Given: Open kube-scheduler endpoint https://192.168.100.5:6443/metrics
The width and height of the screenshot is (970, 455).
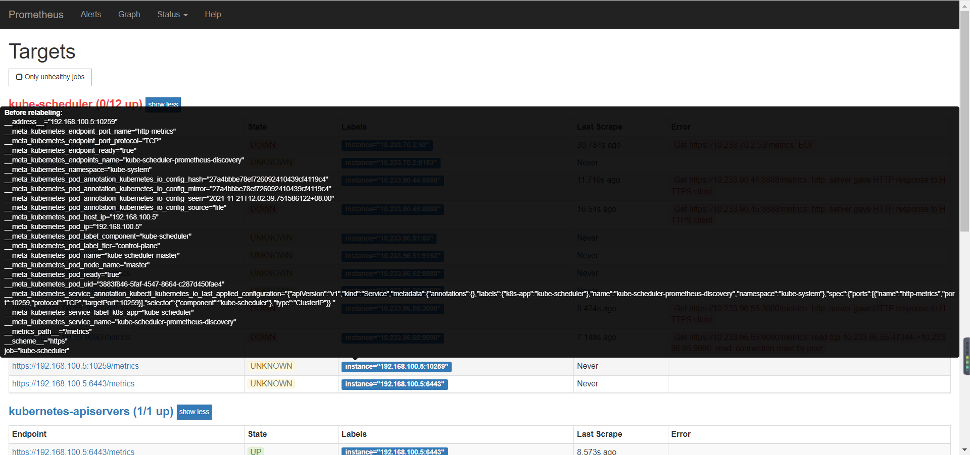Looking at the screenshot, I should (73, 384).
